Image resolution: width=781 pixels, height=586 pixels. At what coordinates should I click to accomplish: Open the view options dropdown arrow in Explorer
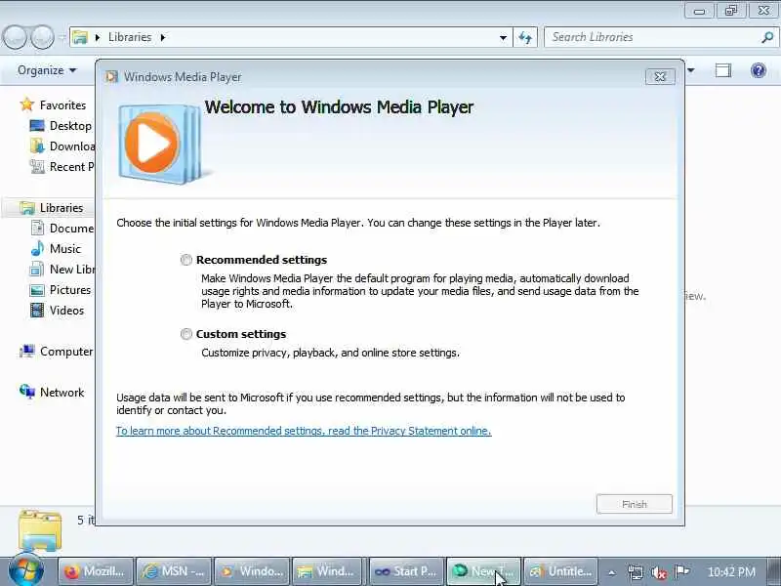coord(691,70)
